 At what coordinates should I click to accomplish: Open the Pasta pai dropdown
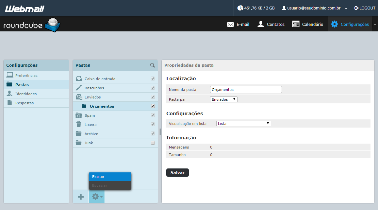pos(224,99)
